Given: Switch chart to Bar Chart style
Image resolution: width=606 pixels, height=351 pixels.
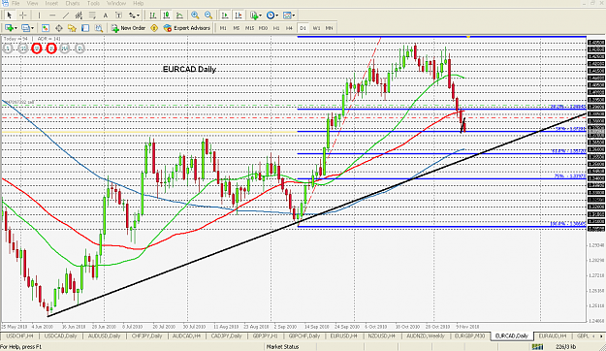Looking at the screenshot, I should click(153, 16).
